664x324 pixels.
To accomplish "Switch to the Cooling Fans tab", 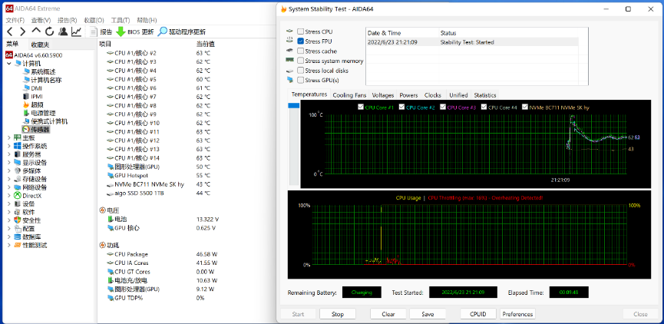I will (x=349, y=95).
